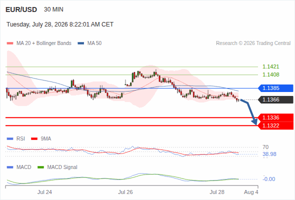Viewport: 295px width, 200px height.
Task: Click the 1.1408 resistance level label
Action: pos(270,74)
